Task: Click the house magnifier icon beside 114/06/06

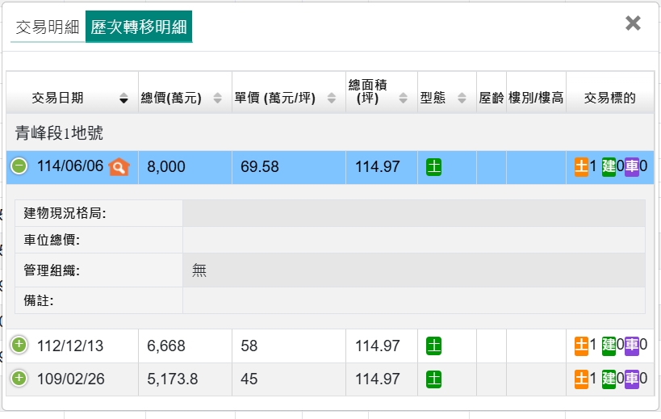Action: coord(119,167)
